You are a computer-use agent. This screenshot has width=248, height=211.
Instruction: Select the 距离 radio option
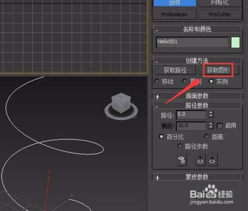tap(206, 136)
